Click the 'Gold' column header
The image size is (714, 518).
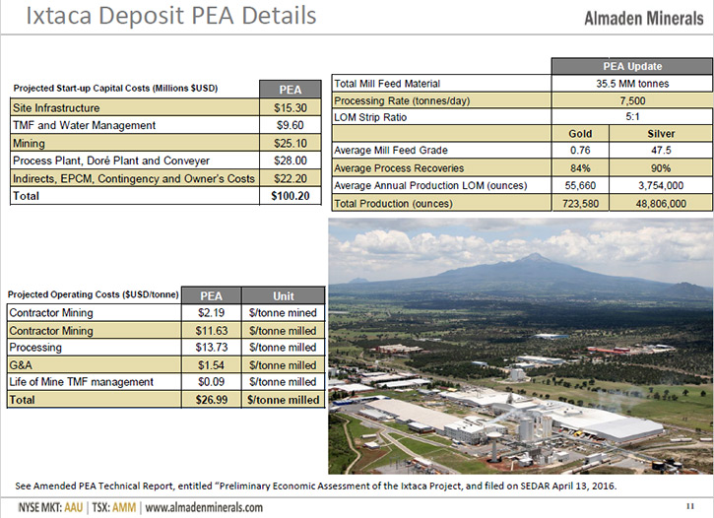click(580, 134)
